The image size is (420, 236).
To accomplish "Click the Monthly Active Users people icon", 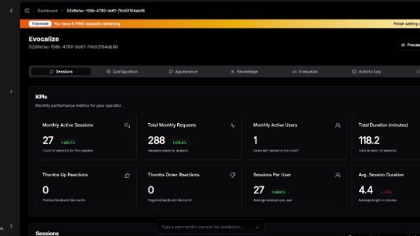I will [337, 125].
